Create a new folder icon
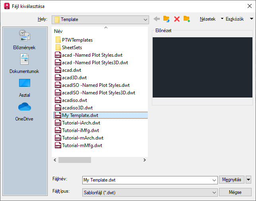The height and width of the screenshot is (201, 256). tap(187, 19)
